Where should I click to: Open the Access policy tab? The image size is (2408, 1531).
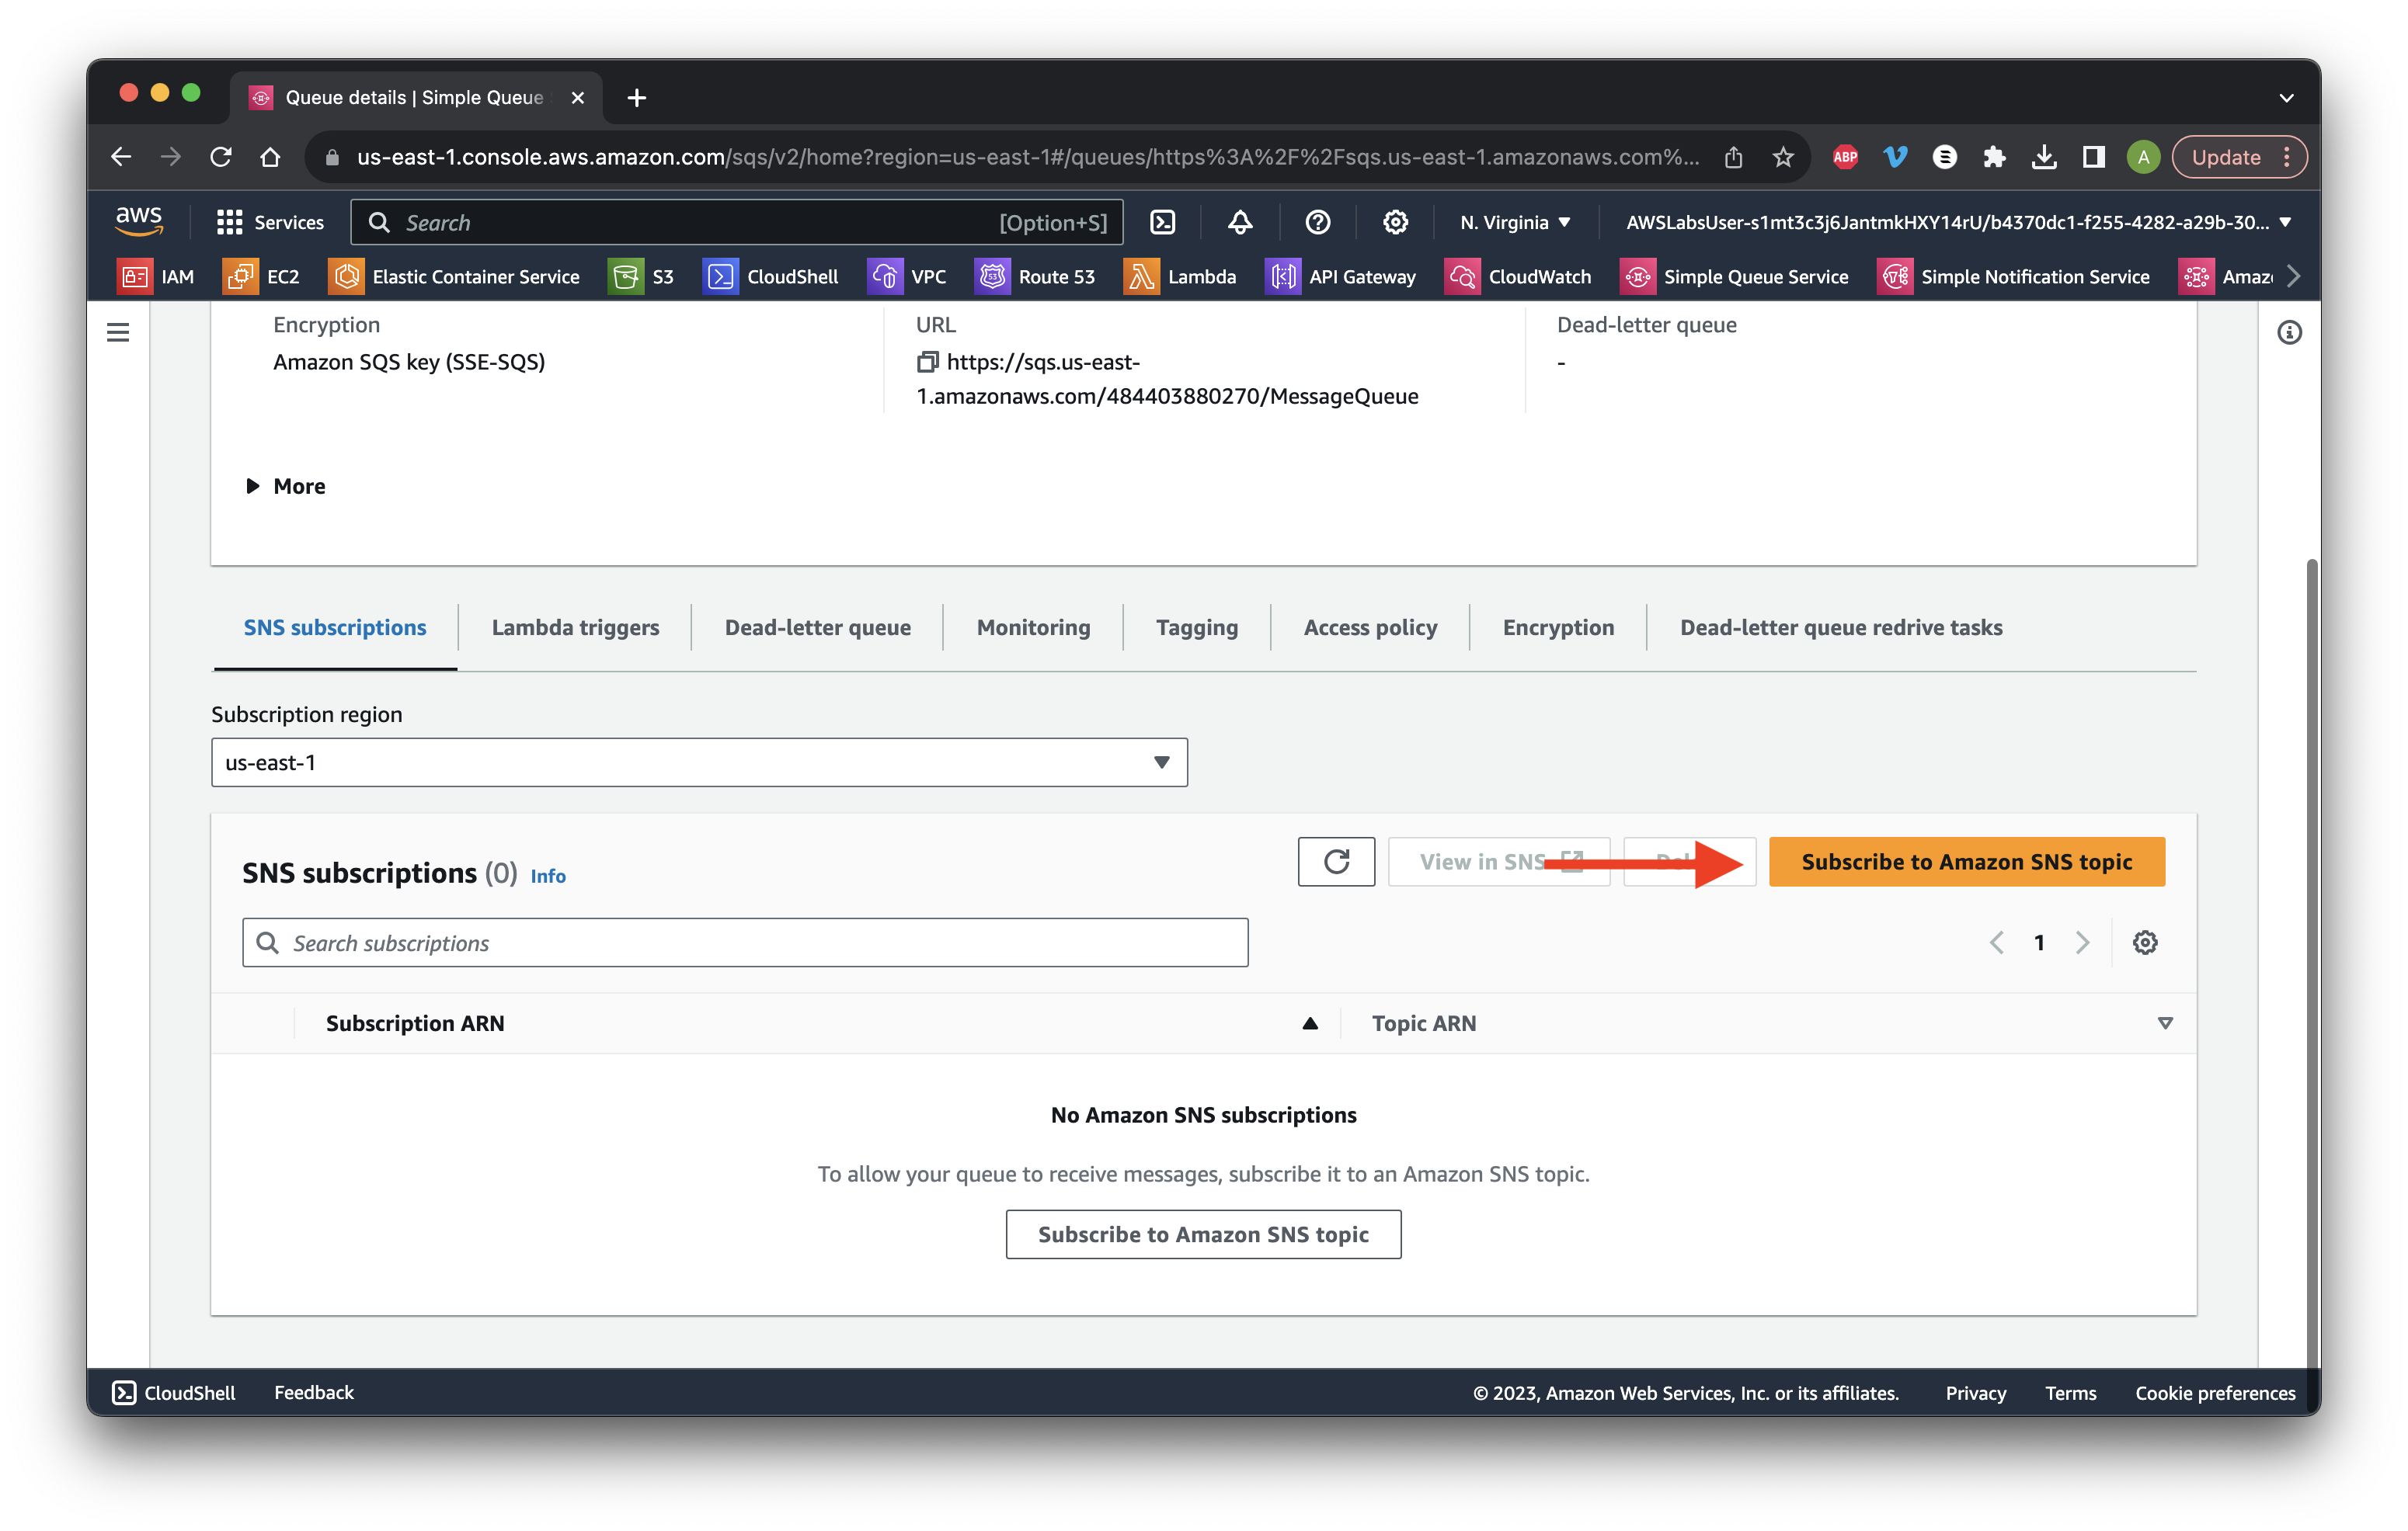[x=1370, y=627]
